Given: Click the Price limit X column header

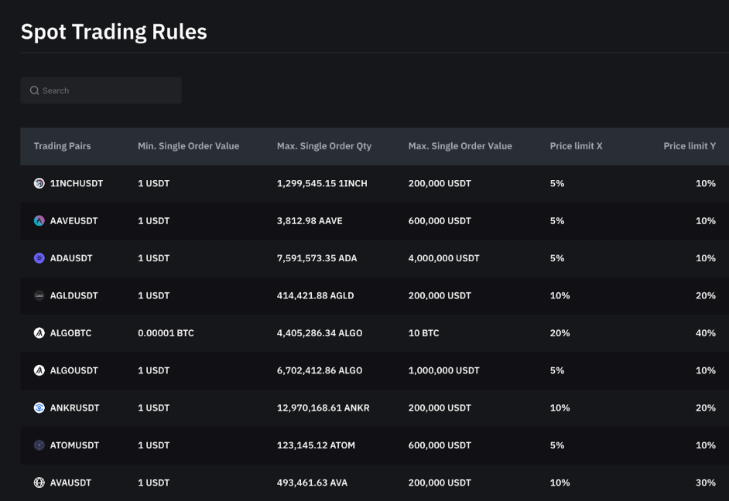Looking at the screenshot, I should pos(576,146).
